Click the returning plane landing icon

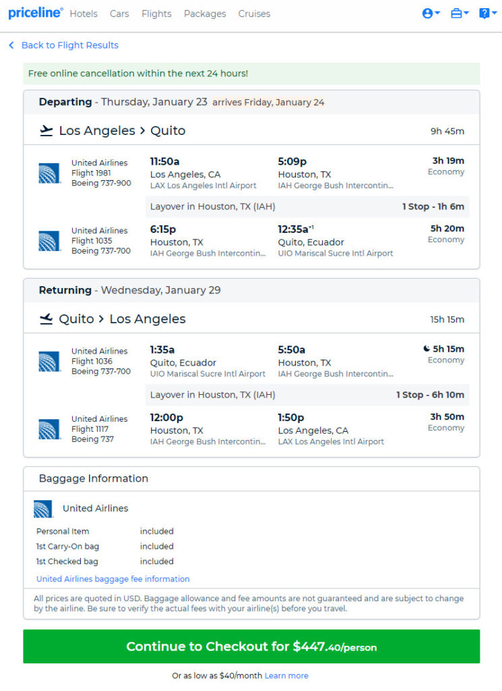[x=46, y=319]
